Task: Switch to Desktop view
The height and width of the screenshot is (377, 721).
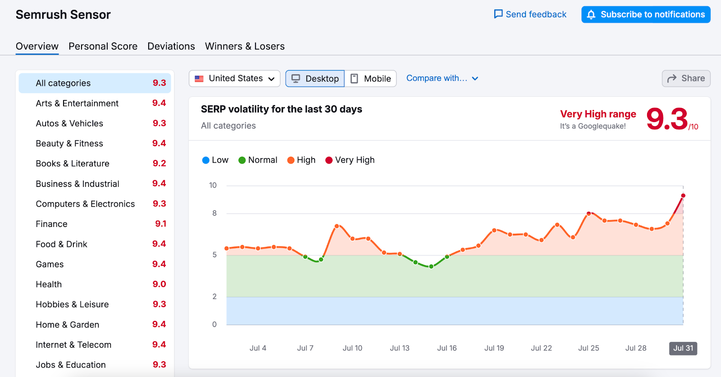Action: 315,78
